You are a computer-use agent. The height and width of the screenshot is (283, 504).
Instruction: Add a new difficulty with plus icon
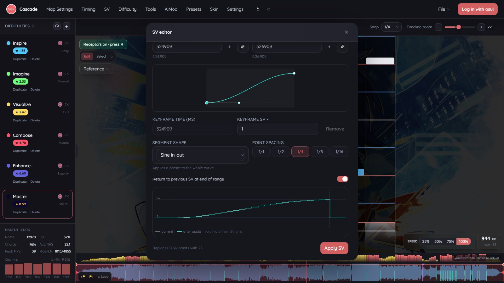[x=66, y=26]
